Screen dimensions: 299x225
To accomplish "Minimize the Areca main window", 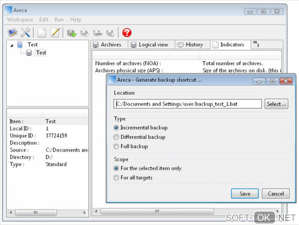I will click(x=250, y=11).
